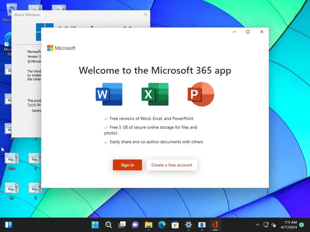Close the About Windows dialog
The width and height of the screenshot is (310, 232).
pyautogui.click(x=146, y=14)
